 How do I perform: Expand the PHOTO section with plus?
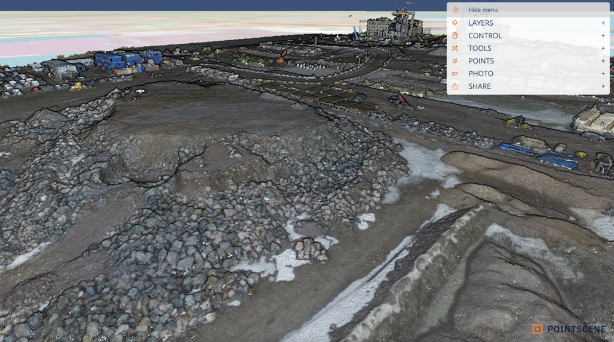point(603,74)
